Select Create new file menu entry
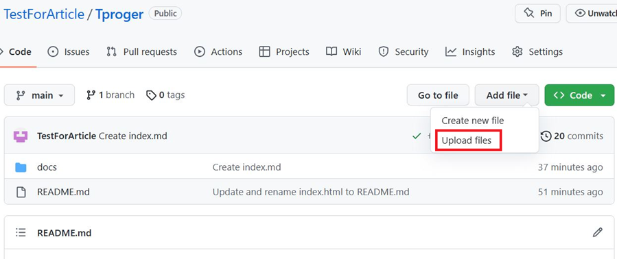 pos(473,121)
